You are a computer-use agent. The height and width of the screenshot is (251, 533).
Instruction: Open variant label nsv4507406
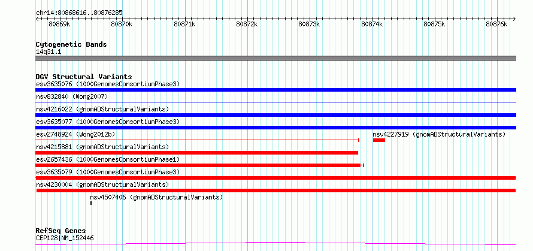[156, 197]
